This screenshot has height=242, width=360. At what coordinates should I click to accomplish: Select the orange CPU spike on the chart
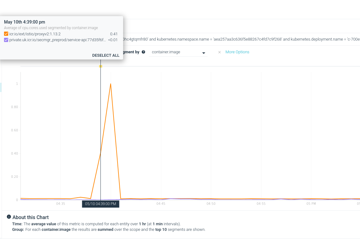tap(111, 84)
